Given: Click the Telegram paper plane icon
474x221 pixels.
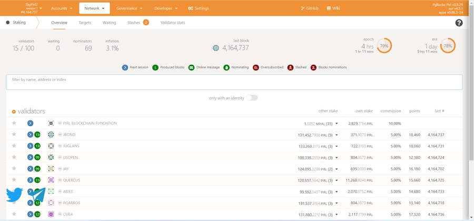Looking at the screenshot, I should pos(36,195).
